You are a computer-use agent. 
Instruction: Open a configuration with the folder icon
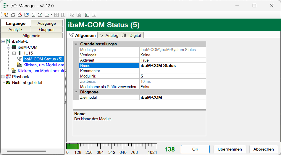click(x=13, y=15)
